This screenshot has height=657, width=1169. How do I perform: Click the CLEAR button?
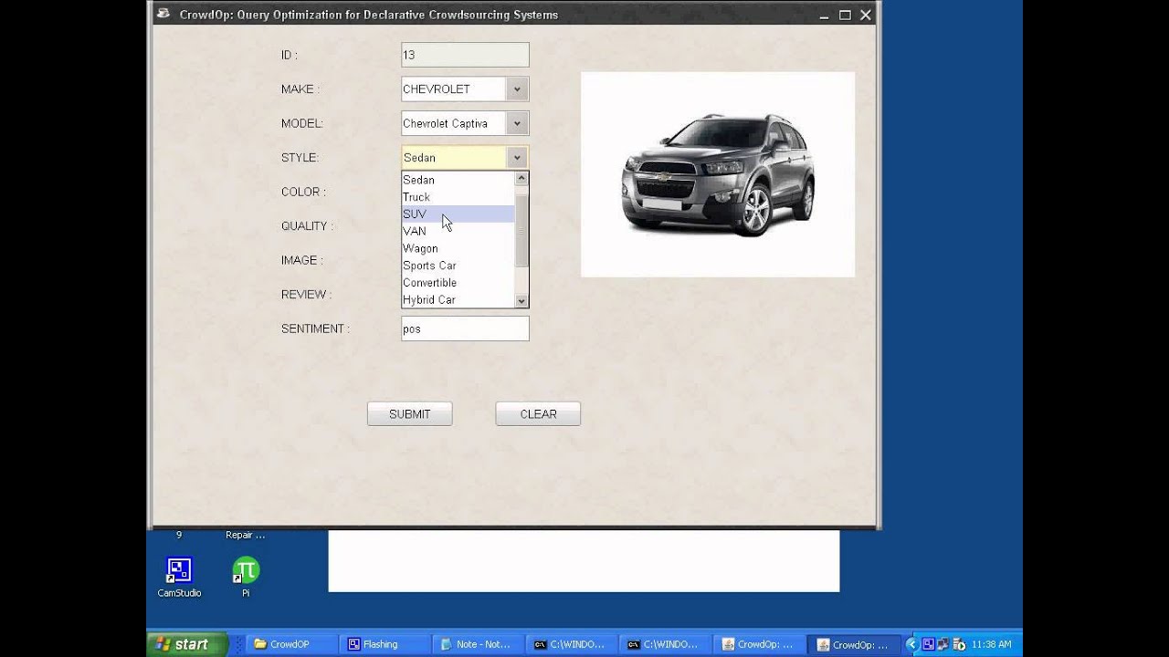(x=538, y=414)
